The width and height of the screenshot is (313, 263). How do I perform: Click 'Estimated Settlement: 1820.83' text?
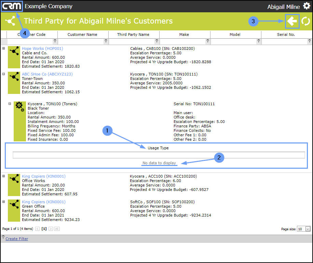tap(51, 66)
